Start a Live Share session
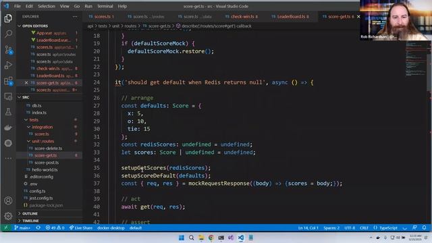Viewport: 432px width, 243px height. click(81, 228)
